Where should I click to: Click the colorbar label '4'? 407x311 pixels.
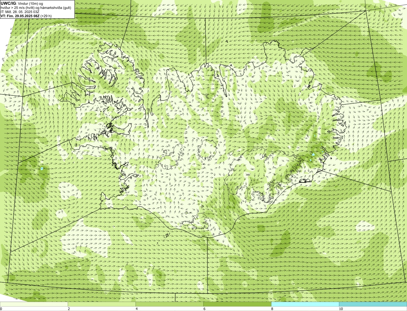pyautogui.click(x=136, y=309)
